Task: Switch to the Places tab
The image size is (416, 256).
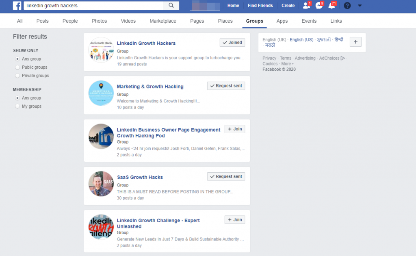Action: 225,21
